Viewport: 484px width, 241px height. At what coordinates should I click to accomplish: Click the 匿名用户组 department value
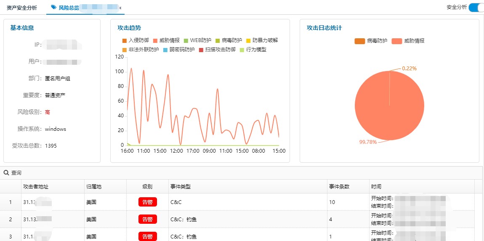(x=58, y=78)
